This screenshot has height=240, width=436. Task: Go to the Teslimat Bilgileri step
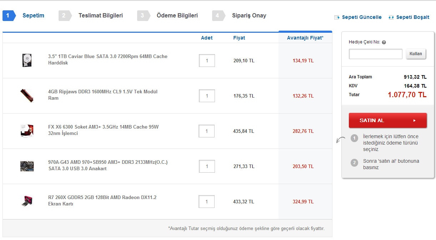point(100,16)
